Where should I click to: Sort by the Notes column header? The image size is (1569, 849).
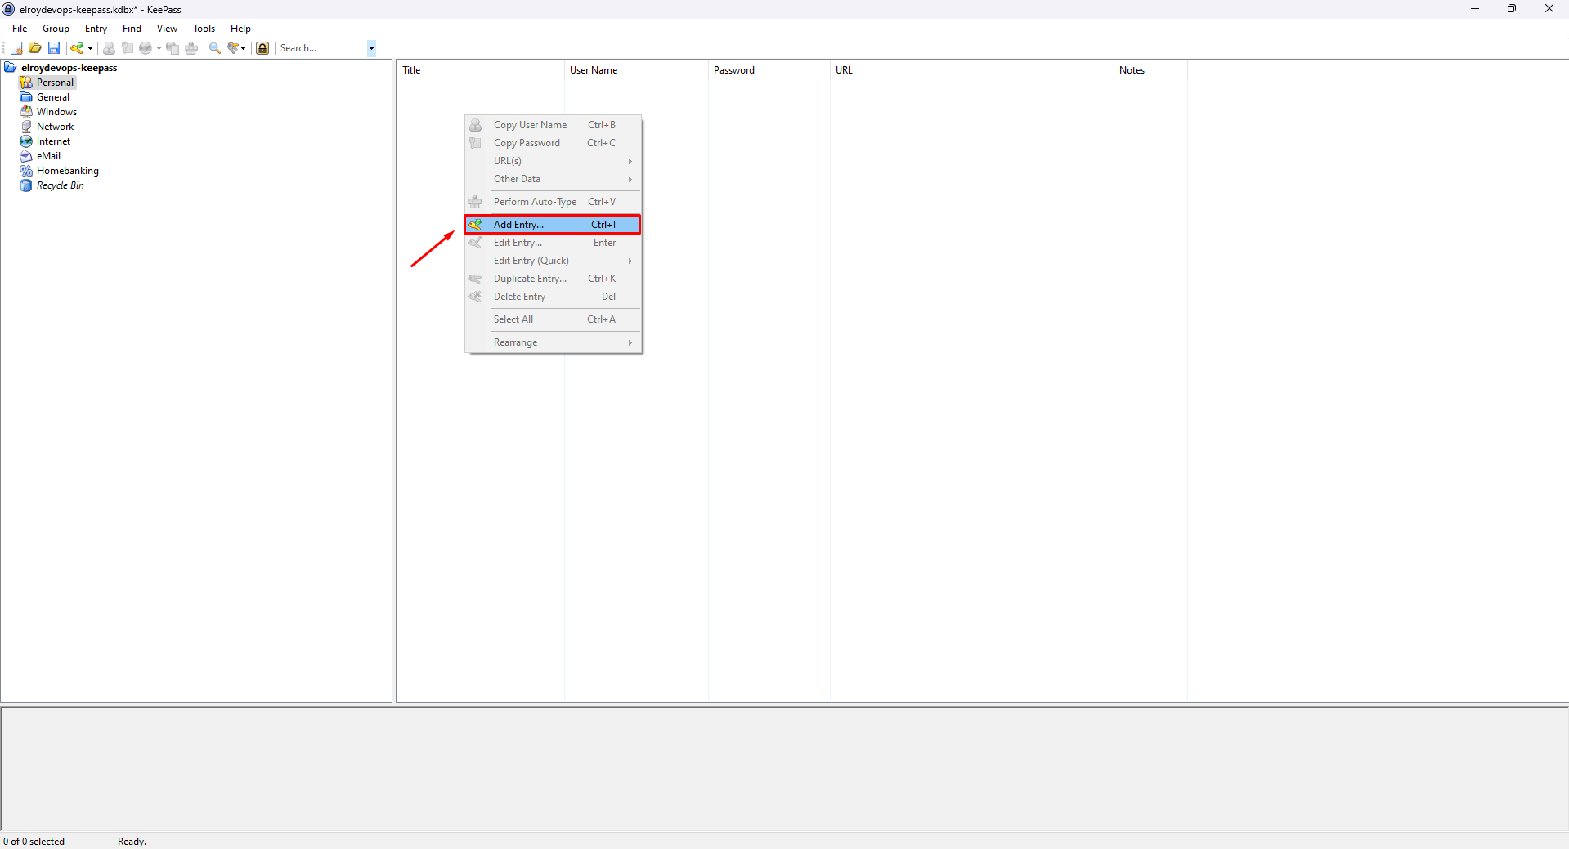[1150, 70]
